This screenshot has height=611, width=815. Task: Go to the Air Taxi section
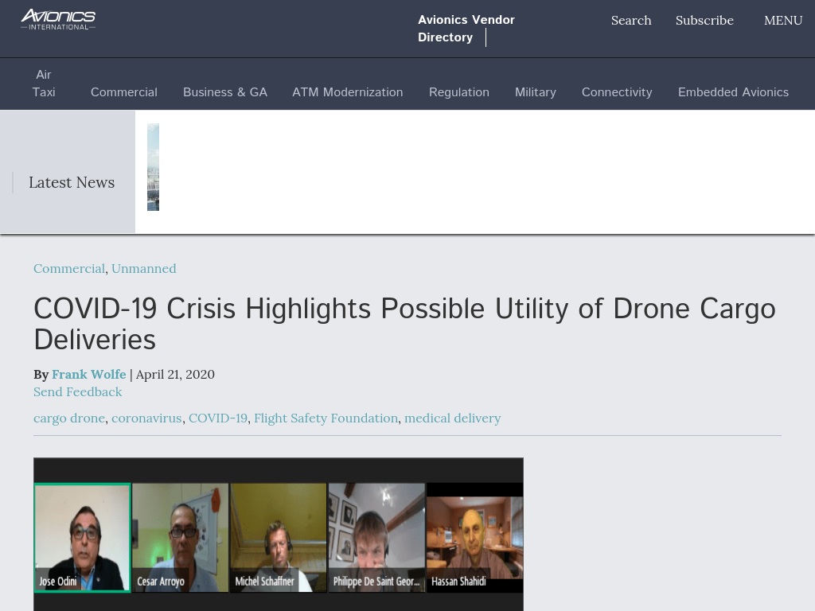(x=44, y=83)
